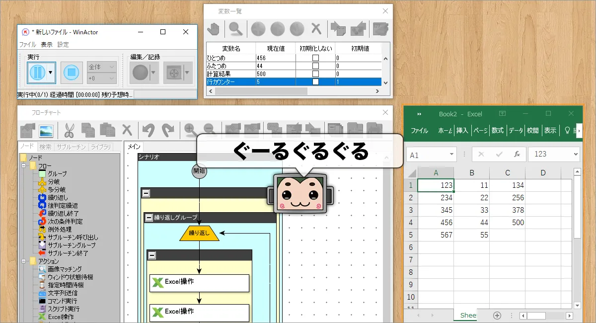
Task: Click the Excel formula bar showing 123
Action: (554, 155)
